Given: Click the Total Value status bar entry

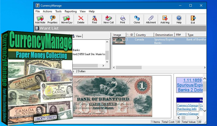Looking at the screenshot, I should coord(192,122).
